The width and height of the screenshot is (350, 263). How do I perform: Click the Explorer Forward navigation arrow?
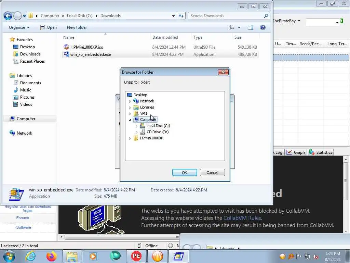[17, 16]
